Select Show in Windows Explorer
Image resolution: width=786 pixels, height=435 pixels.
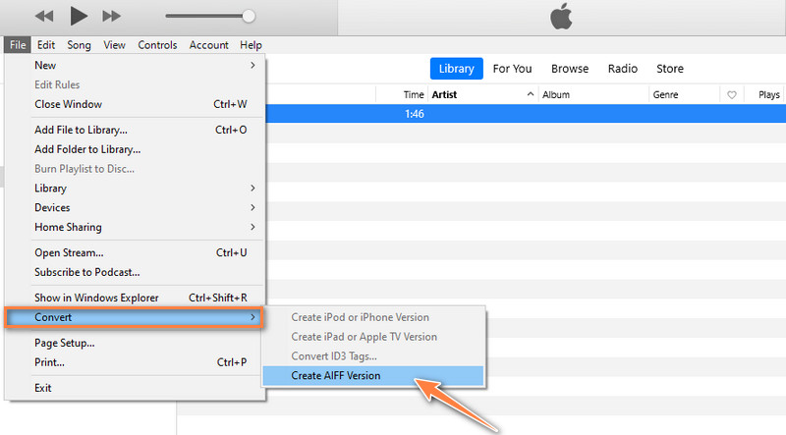tap(135, 298)
